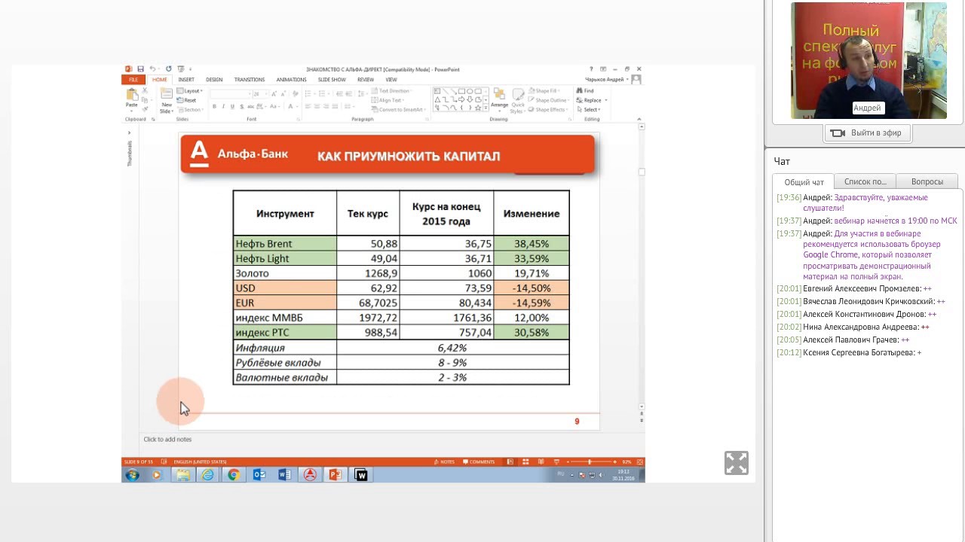Screen dimensions: 965x542
Task: Click the PowerPoint Help question mark
Action: [x=591, y=69]
